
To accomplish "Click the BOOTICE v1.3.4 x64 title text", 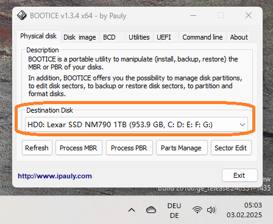I will [x=78, y=16].
